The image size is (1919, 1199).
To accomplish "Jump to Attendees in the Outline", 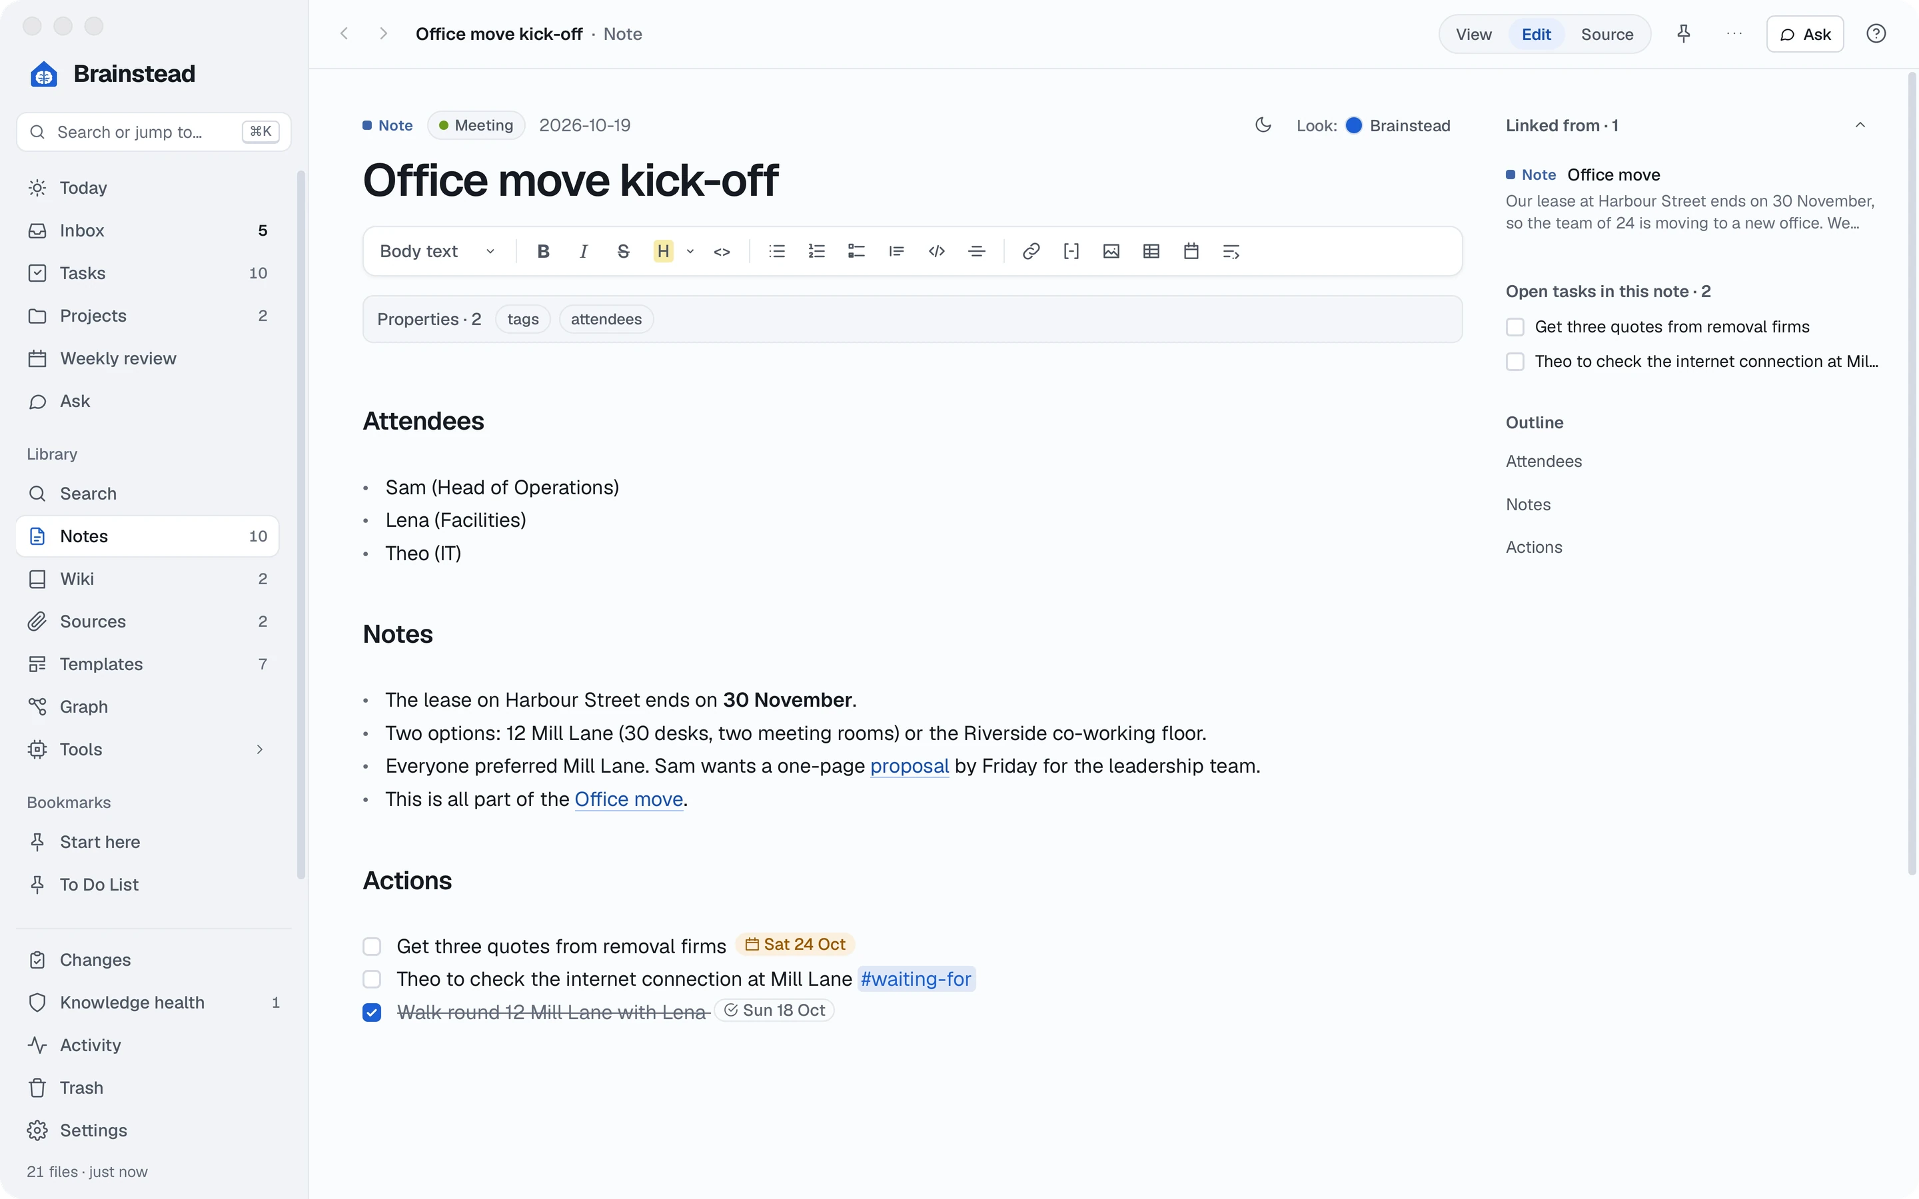I will pos(1543,462).
